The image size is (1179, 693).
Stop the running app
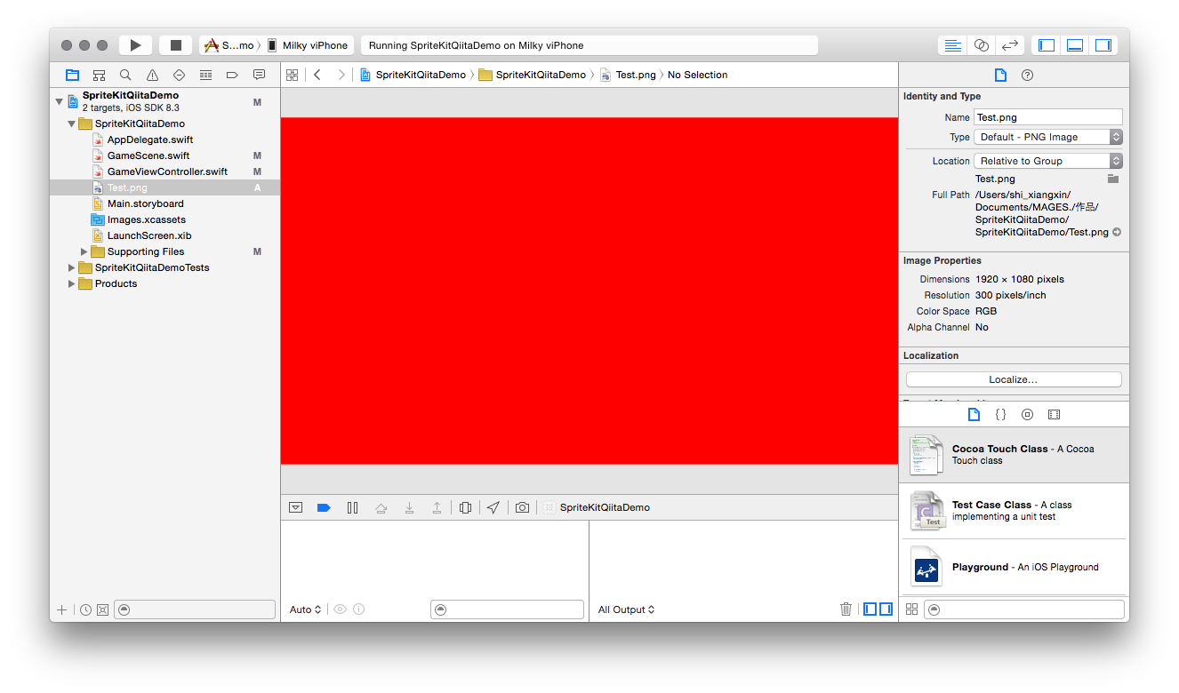(176, 45)
